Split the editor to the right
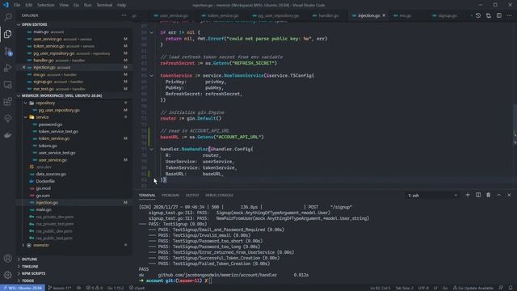This screenshot has height=291, width=517. (499, 15)
